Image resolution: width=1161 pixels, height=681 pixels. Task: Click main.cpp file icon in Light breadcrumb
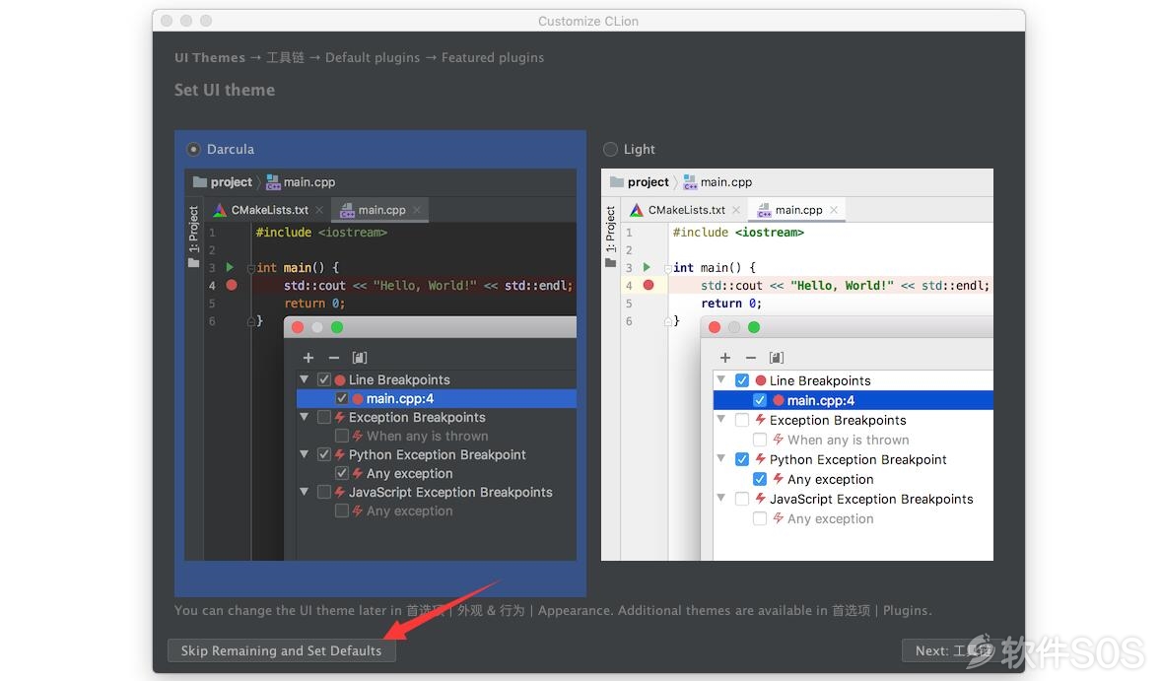pyautogui.click(x=690, y=182)
